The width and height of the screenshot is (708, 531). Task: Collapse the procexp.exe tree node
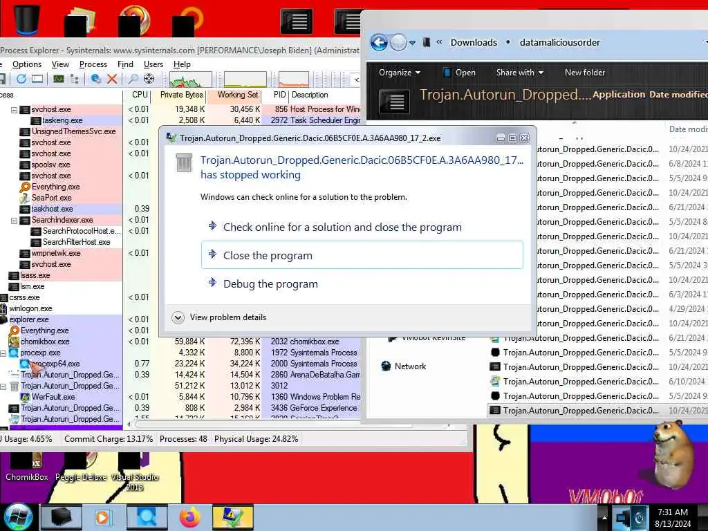click(3, 353)
